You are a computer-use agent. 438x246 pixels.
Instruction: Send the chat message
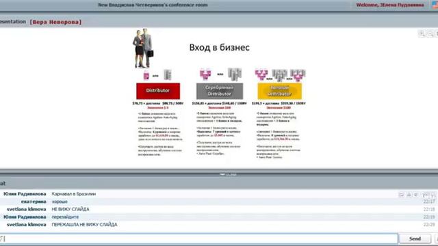[x=415, y=238]
